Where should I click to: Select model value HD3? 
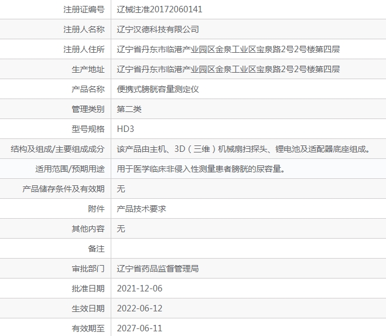125,129
